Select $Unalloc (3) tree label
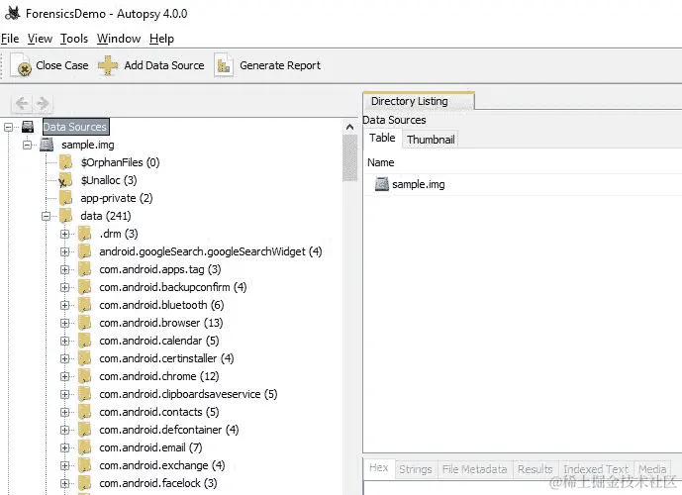 109,180
